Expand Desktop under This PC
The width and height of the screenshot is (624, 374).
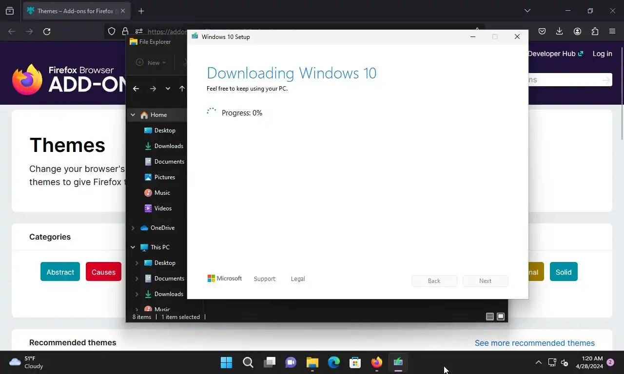click(x=136, y=263)
